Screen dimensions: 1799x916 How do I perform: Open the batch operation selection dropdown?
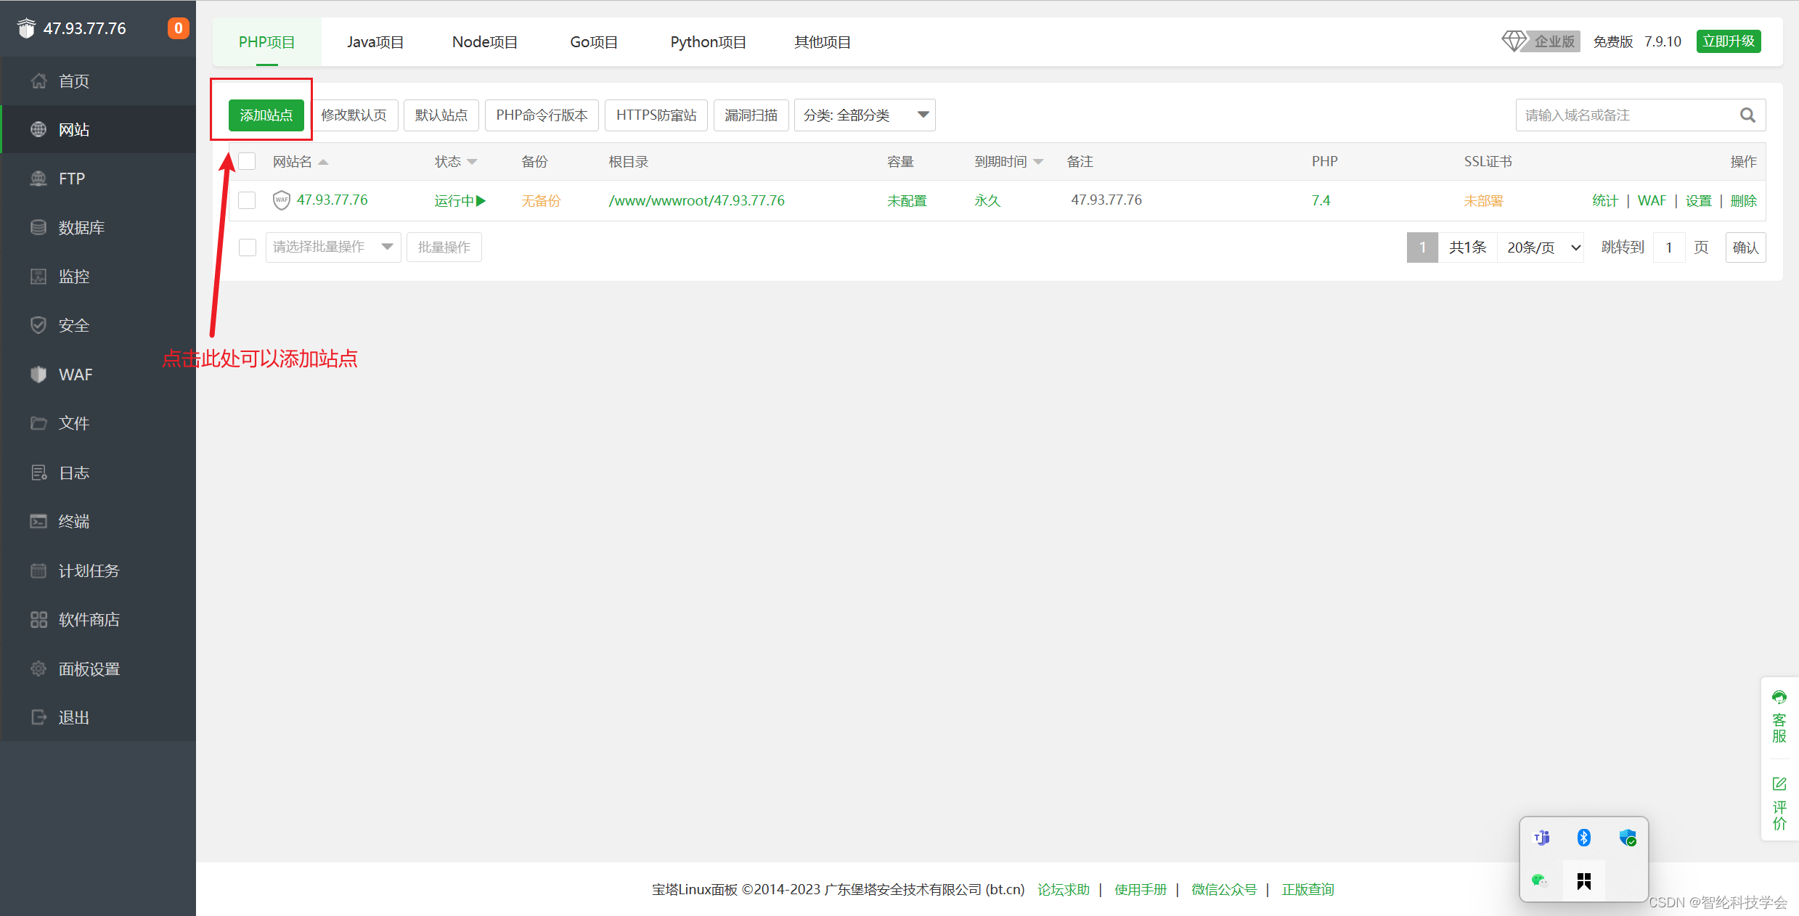333,248
